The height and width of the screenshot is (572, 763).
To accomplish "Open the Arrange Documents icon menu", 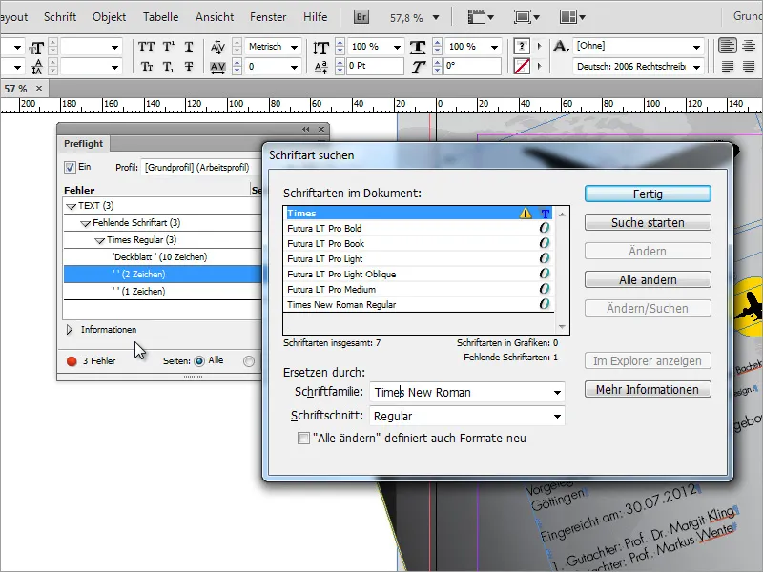I will click(x=571, y=17).
